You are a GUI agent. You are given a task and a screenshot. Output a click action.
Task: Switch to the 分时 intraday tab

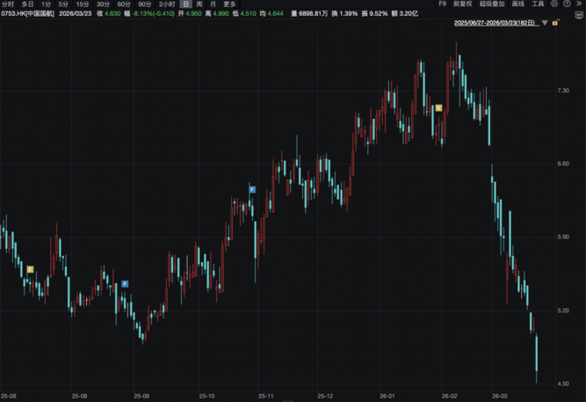(x=8, y=4)
